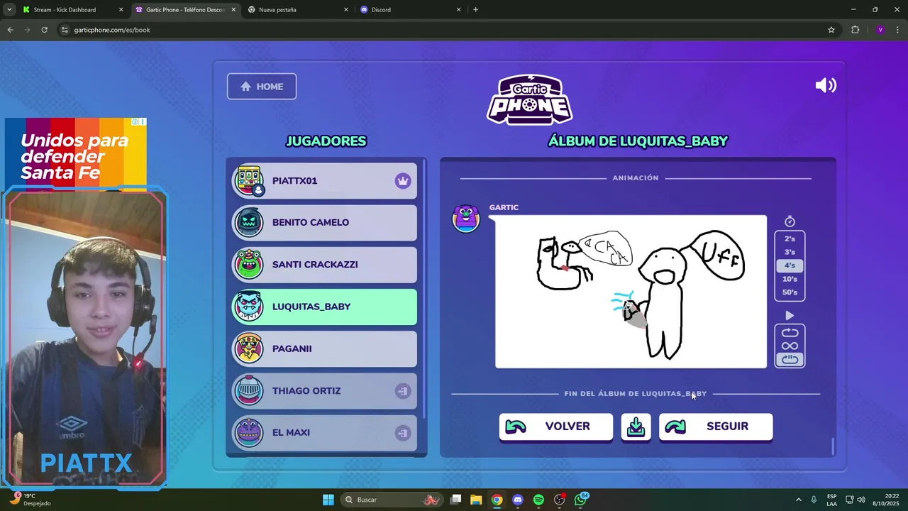Viewport: 908px width, 511px height.
Task: Click the stopwatch timer icon
Action: point(790,221)
